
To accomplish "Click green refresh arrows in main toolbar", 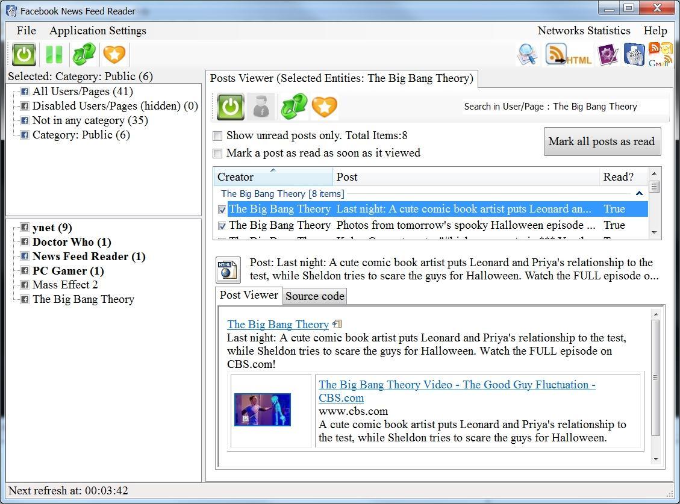I will (x=84, y=55).
